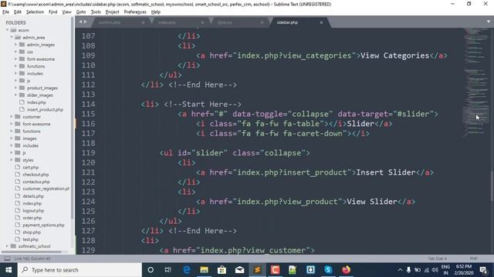Image resolution: width=494 pixels, height=277 pixels.
Task: Click the sidebar horizontal scrollbar
Action: [x=32, y=252]
